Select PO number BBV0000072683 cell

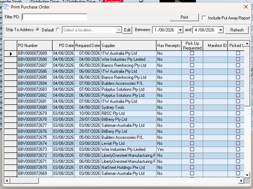pos(35,89)
